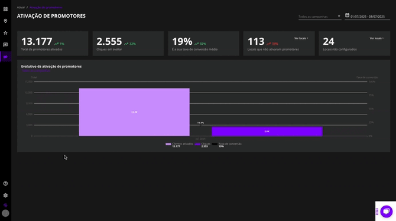
Task: Click the purple Ativação de promotores breadcrumb
Action: (x=46, y=8)
